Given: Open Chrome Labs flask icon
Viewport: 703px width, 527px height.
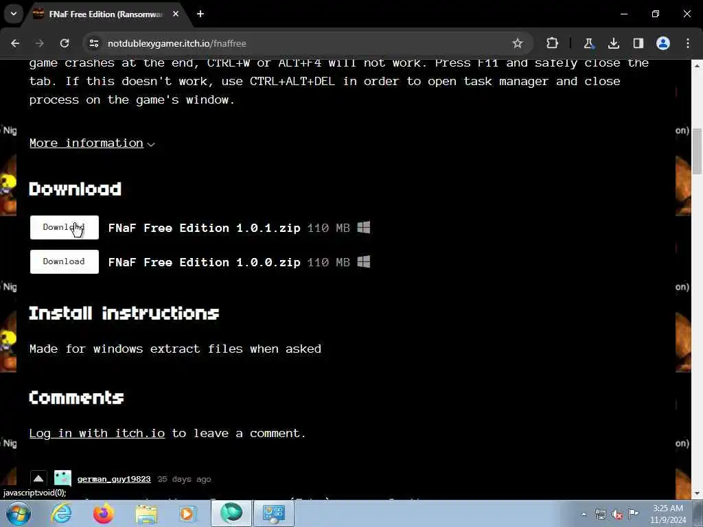Looking at the screenshot, I should pos(588,43).
